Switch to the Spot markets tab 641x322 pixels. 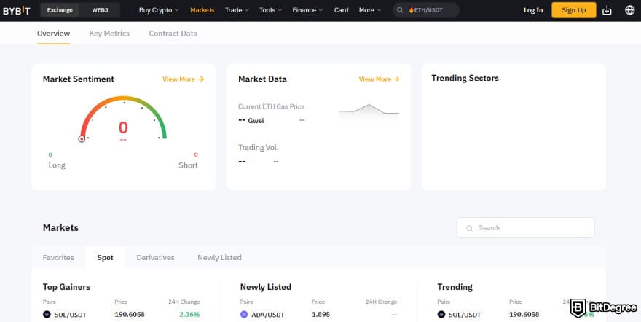pyautogui.click(x=105, y=257)
